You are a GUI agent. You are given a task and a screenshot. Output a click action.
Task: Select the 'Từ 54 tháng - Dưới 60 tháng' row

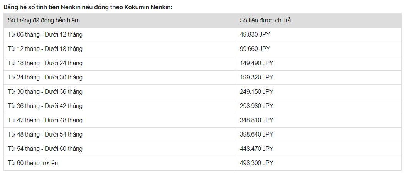[203, 149]
